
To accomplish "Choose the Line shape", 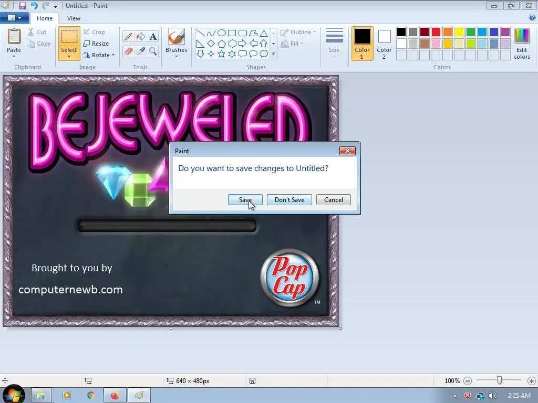I will pos(200,33).
